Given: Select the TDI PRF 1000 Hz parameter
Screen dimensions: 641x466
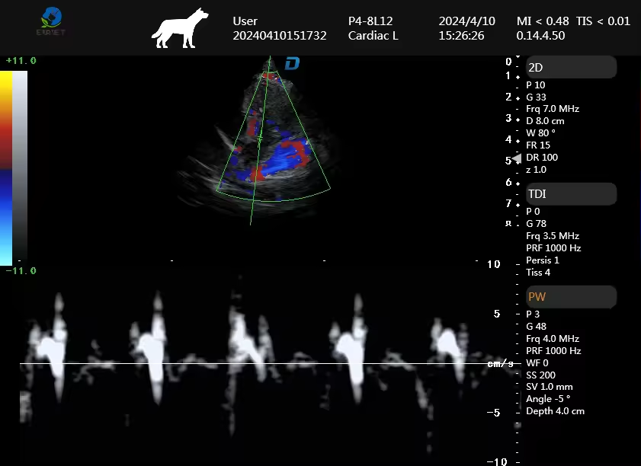Looking at the screenshot, I should (553, 248).
